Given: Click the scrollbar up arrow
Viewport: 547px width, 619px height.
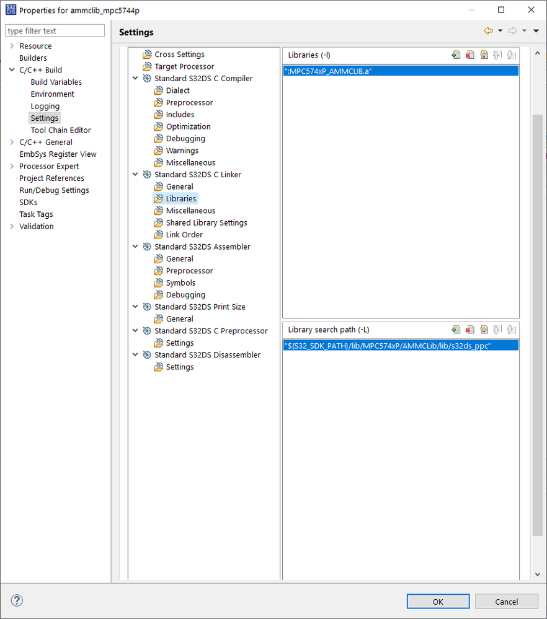Looking at the screenshot, I should pos(537,53).
